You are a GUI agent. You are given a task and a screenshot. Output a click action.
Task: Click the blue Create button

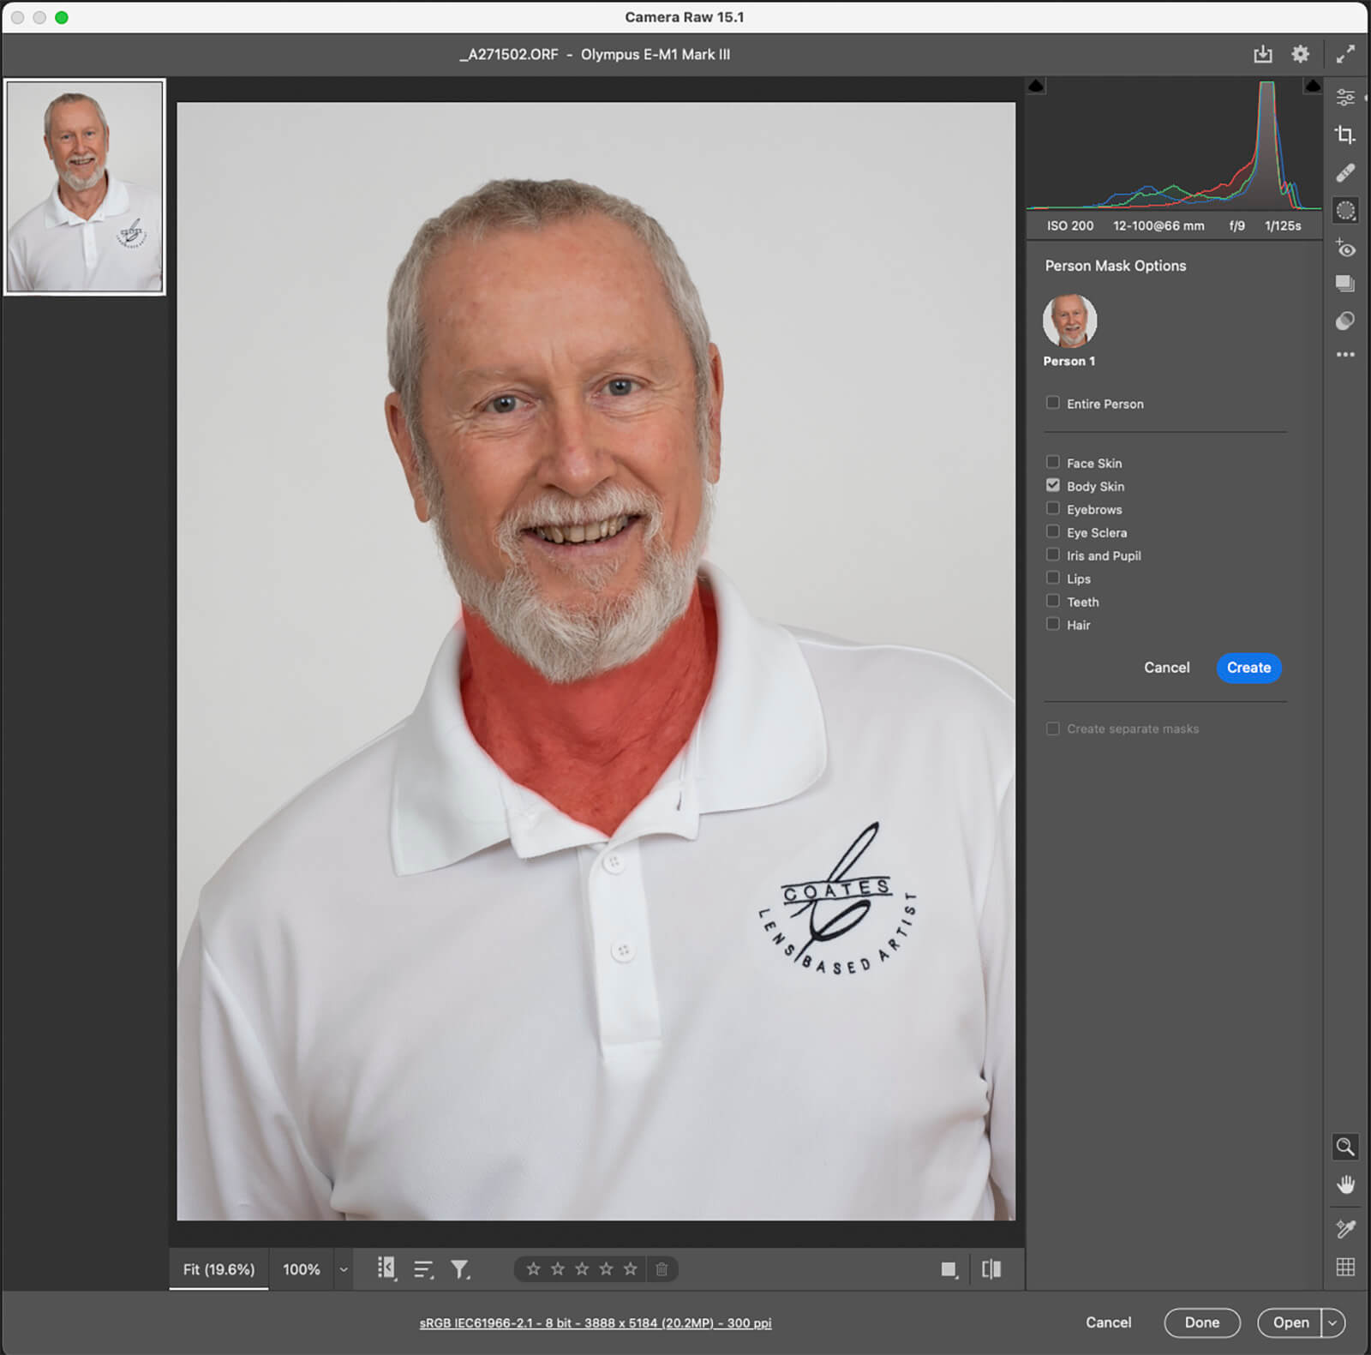coord(1248,668)
